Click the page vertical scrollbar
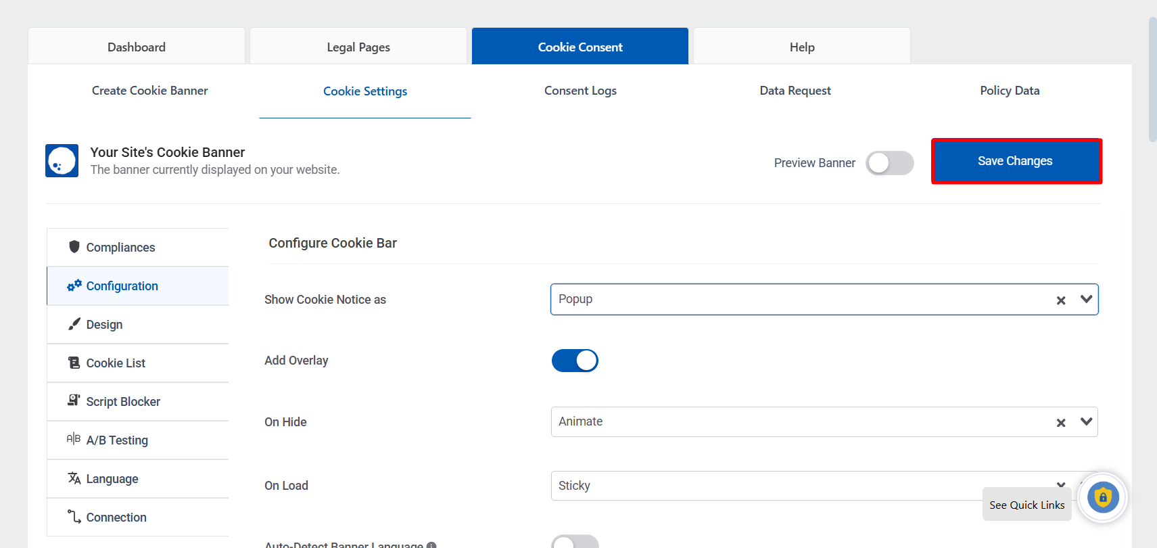This screenshot has width=1157, height=548. coord(1152,81)
